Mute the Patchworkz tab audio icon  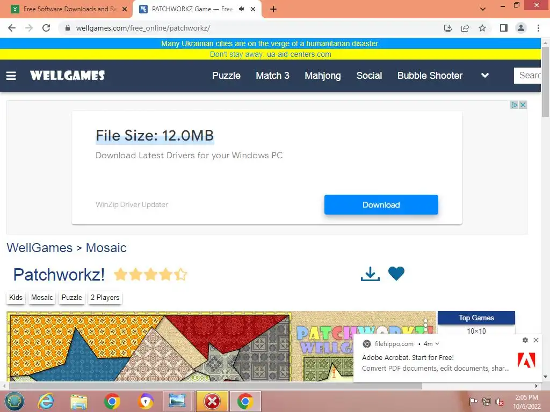click(x=241, y=9)
